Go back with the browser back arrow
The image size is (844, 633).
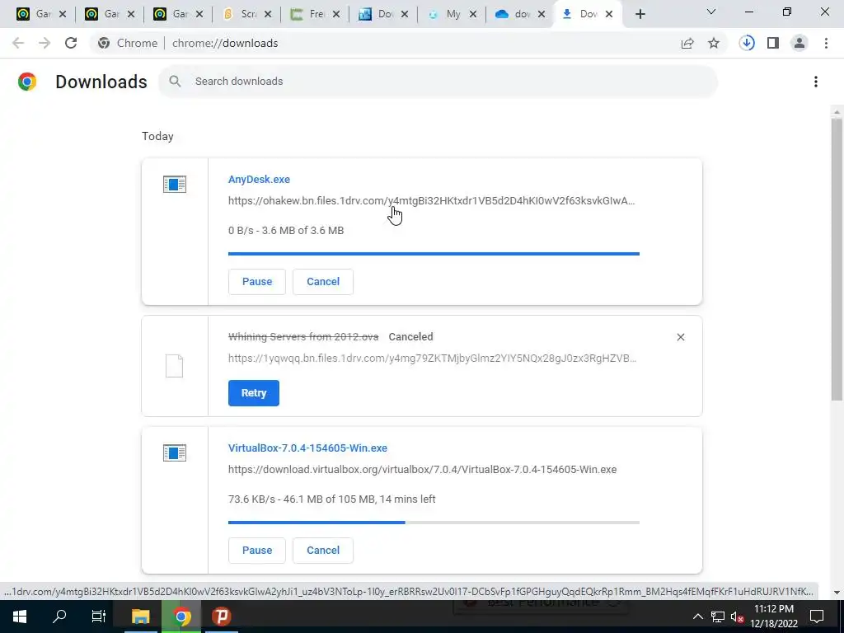coord(18,43)
